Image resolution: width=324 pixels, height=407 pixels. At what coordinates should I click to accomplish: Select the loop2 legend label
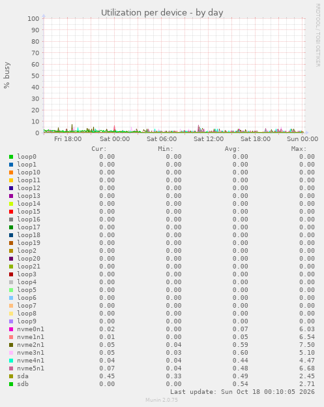tap(27, 251)
